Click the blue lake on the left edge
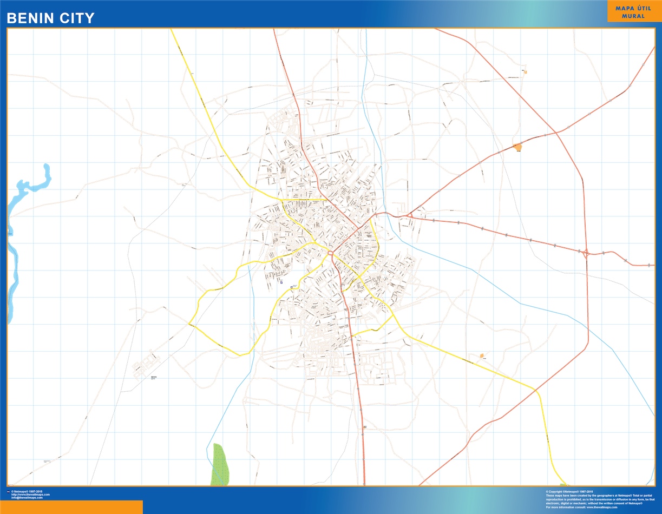This screenshot has height=514, width=662. coord(34,181)
